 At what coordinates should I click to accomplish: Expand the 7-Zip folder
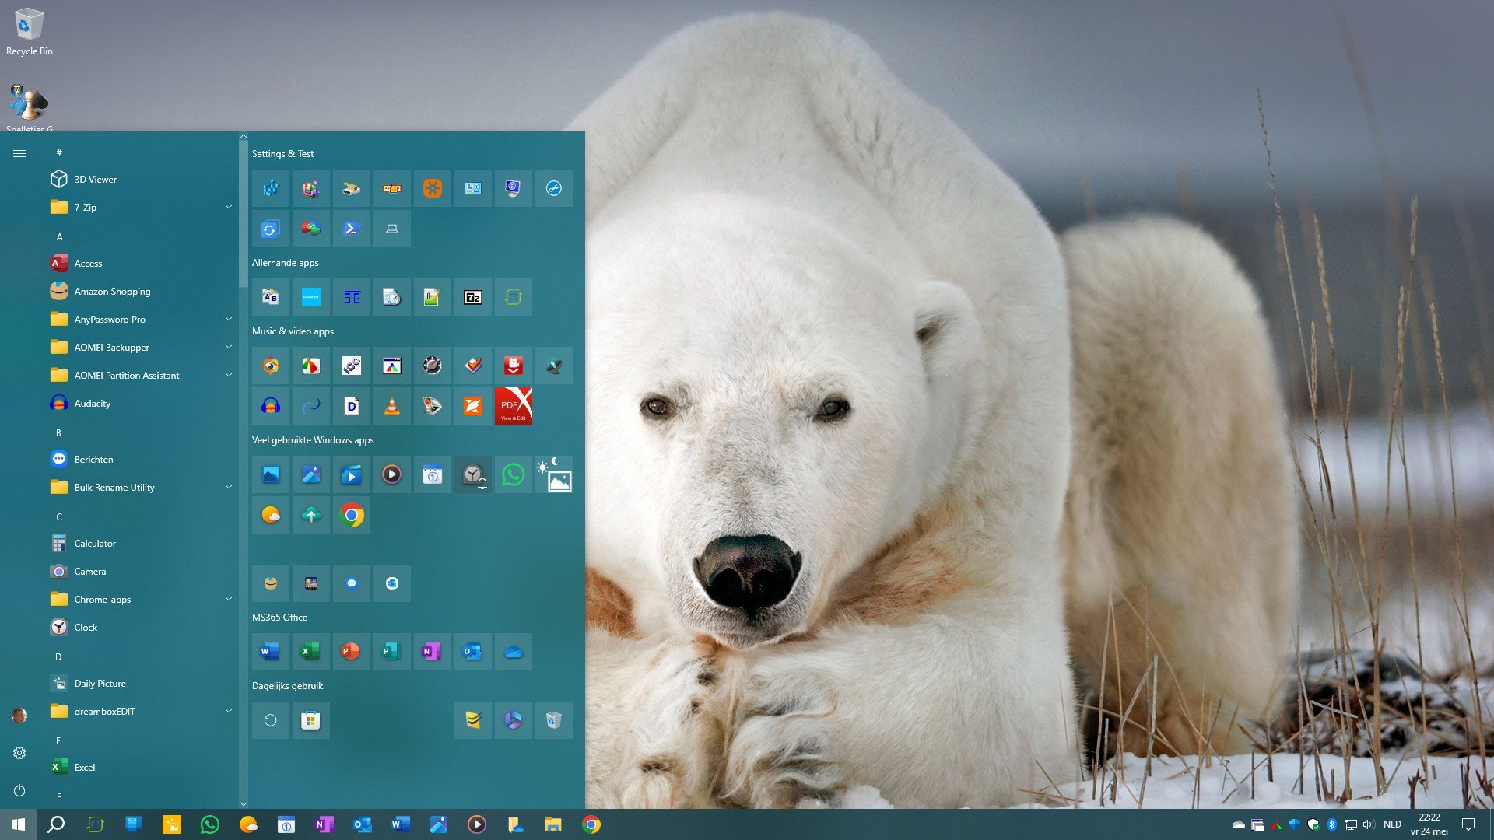tap(228, 207)
